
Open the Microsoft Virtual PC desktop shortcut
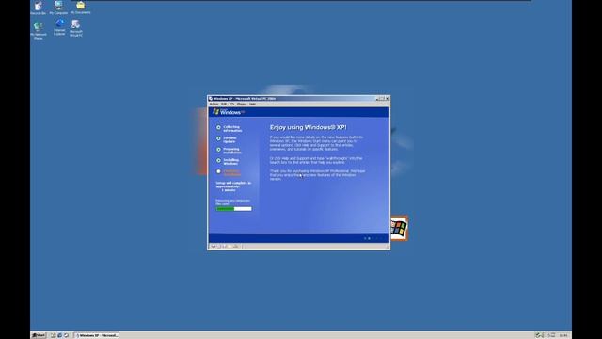point(75,28)
